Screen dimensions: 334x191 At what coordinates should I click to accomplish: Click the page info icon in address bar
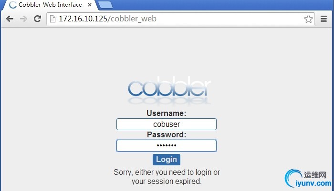click(52, 19)
